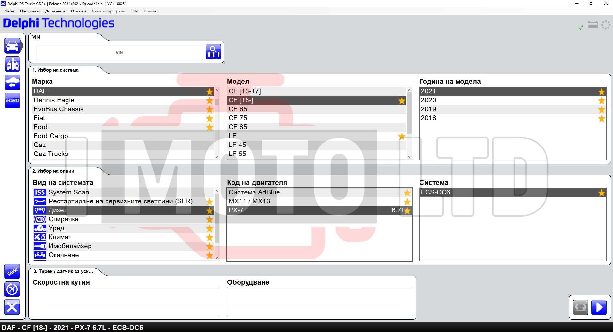Click the Скоростна кутия empty list box

coord(126,301)
